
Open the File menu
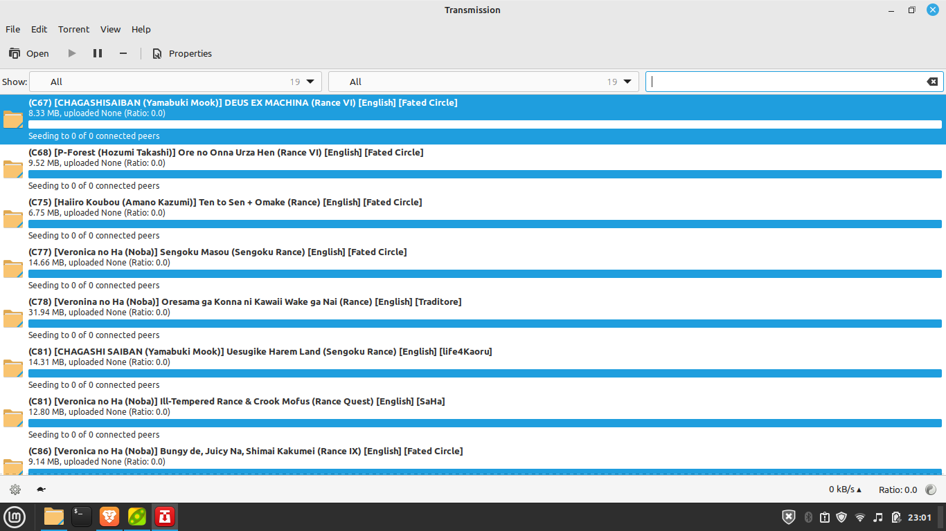[x=13, y=29]
